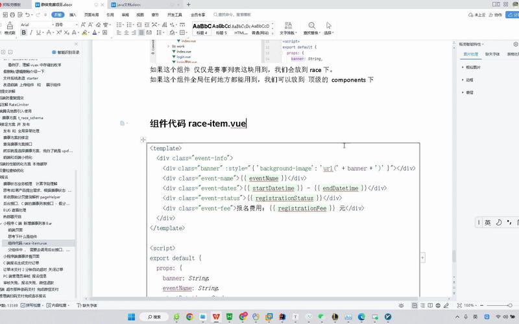Click the Print icon in quick access toolbar
Screen dimensions: 519x324
click(x=12, y=14)
